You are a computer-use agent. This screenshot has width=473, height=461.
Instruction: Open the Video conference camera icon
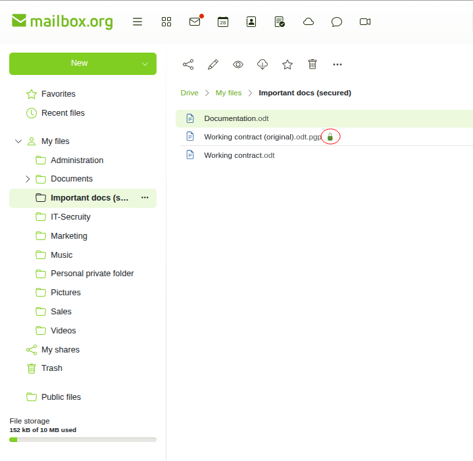coord(365,22)
